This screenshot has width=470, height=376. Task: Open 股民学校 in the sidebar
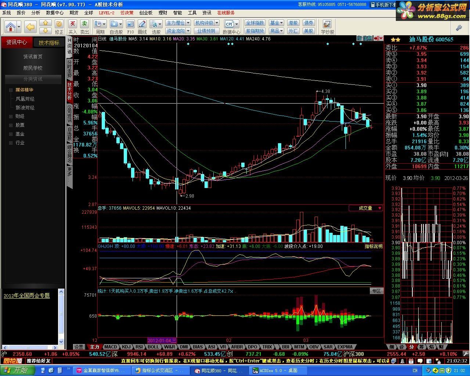click(33, 68)
